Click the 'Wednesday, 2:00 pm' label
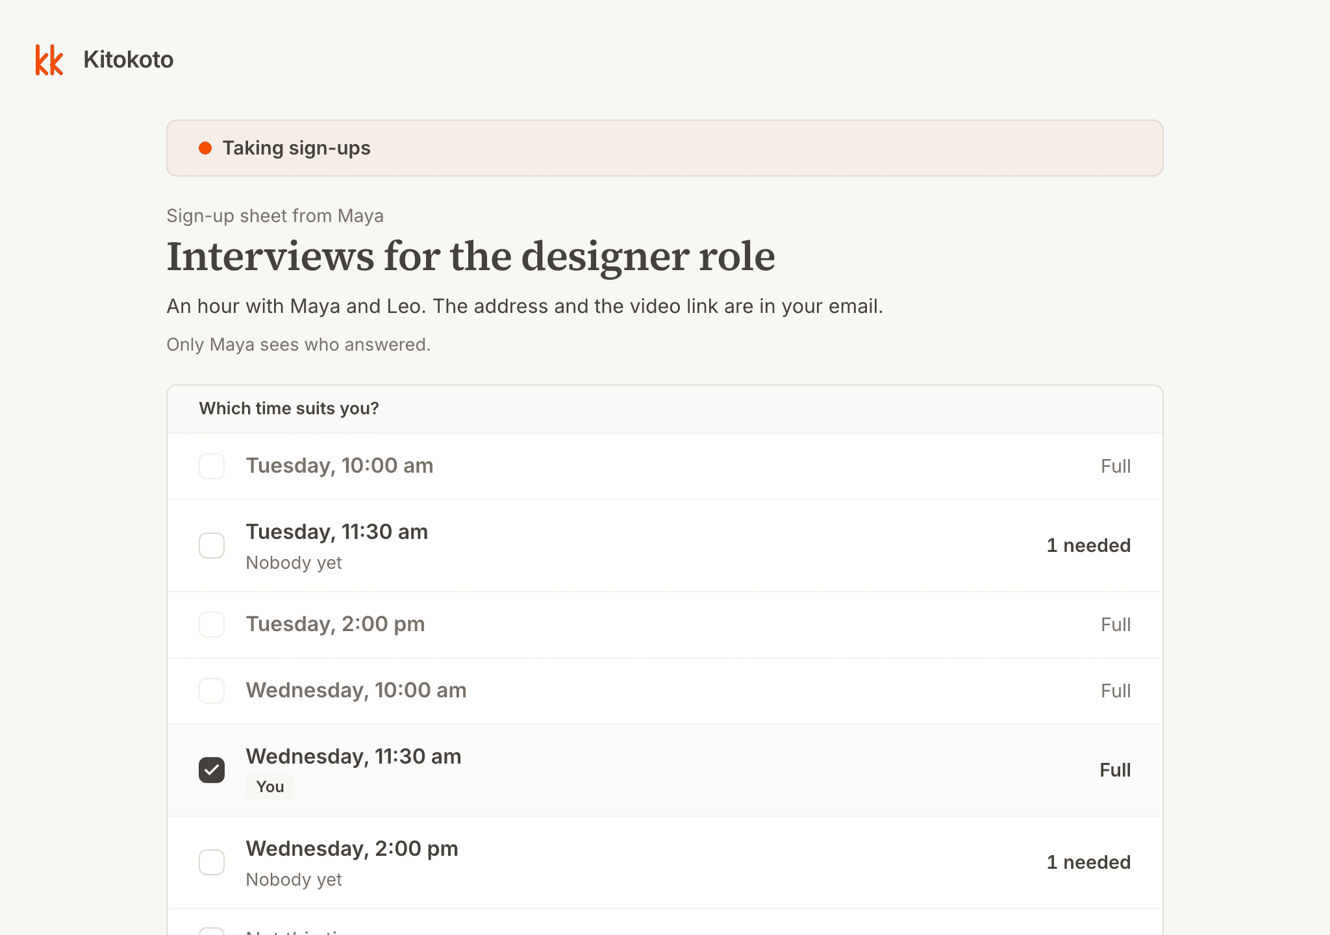The height and width of the screenshot is (935, 1330). (x=352, y=849)
